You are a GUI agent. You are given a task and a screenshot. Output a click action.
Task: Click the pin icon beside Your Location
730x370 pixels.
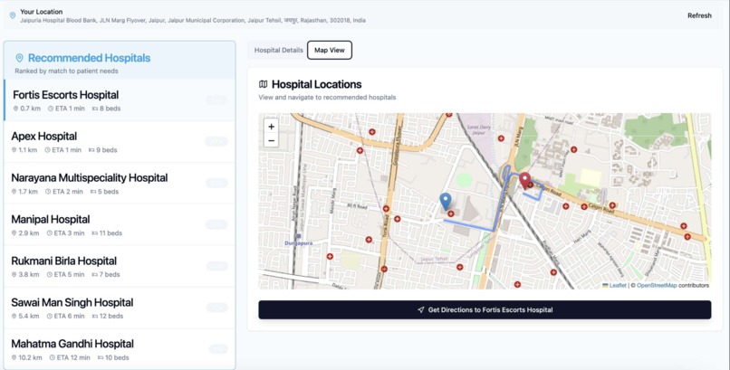pyautogui.click(x=13, y=15)
